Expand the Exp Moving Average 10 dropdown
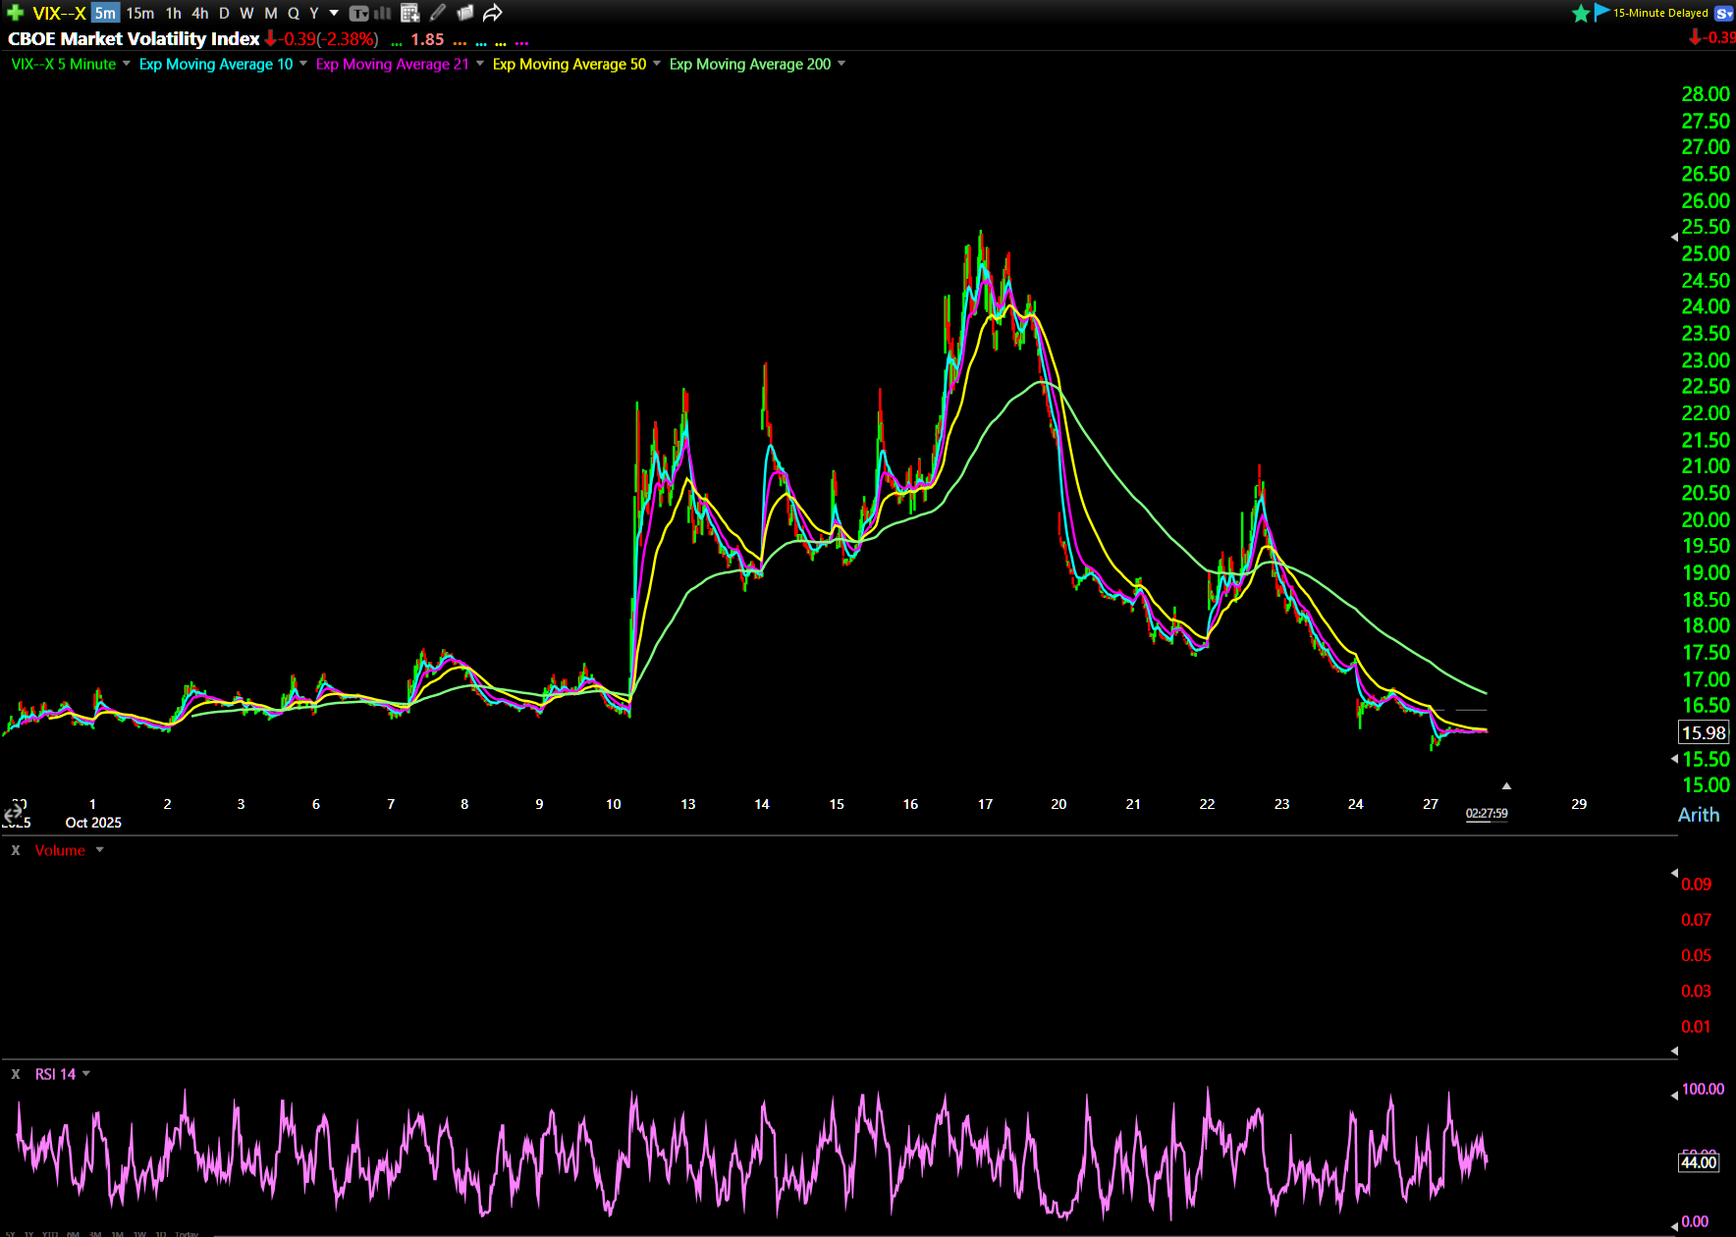Screen dimensions: 1736x1237 (303, 64)
